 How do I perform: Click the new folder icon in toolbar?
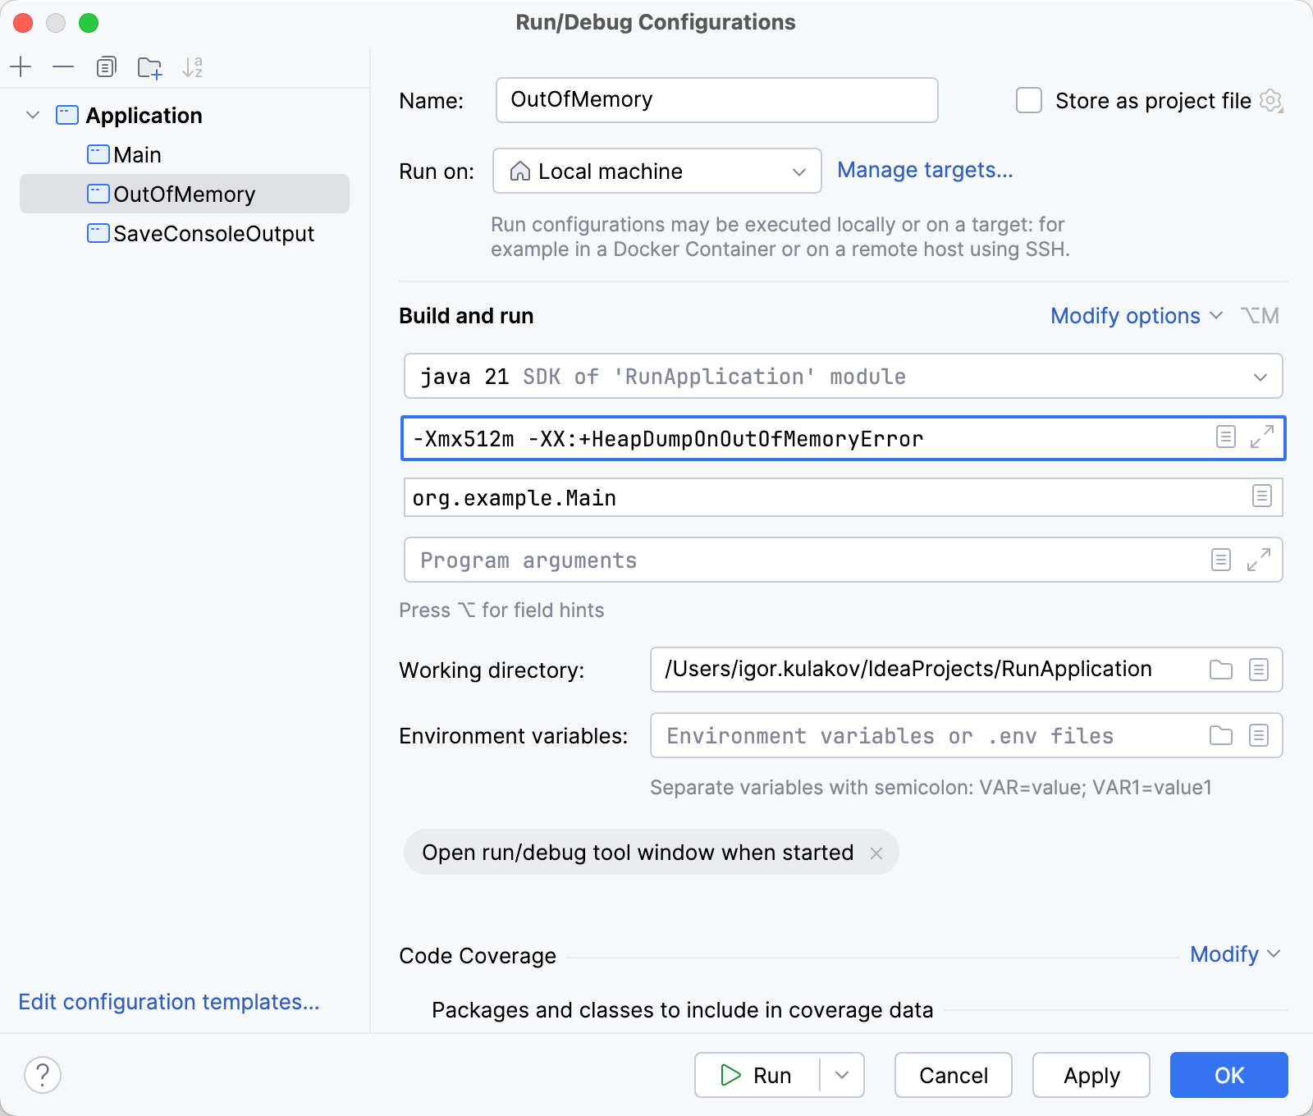[149, 67]
